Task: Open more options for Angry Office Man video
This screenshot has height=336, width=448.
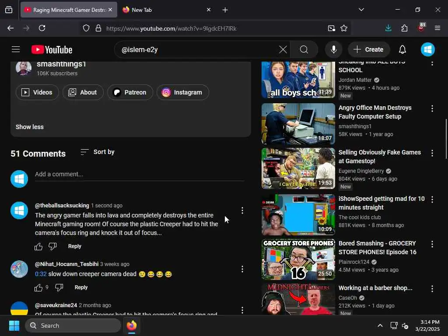Action: (x=432, y=108)
